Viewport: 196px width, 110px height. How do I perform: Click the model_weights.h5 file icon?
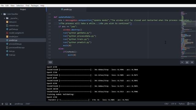pyautogui.click(x=7, y=33)
